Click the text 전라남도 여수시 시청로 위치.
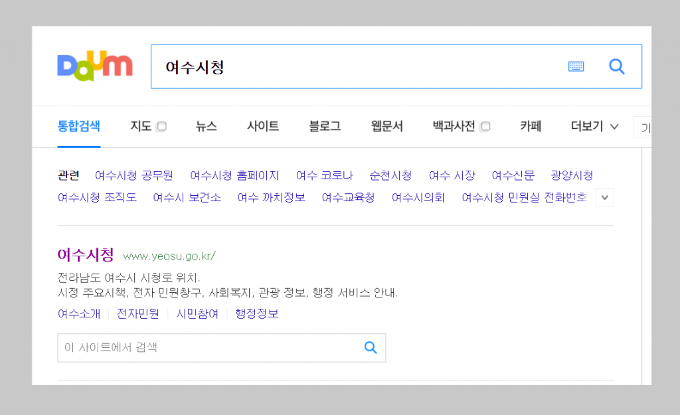Screen dimensions: 680x415 point(129,278)
